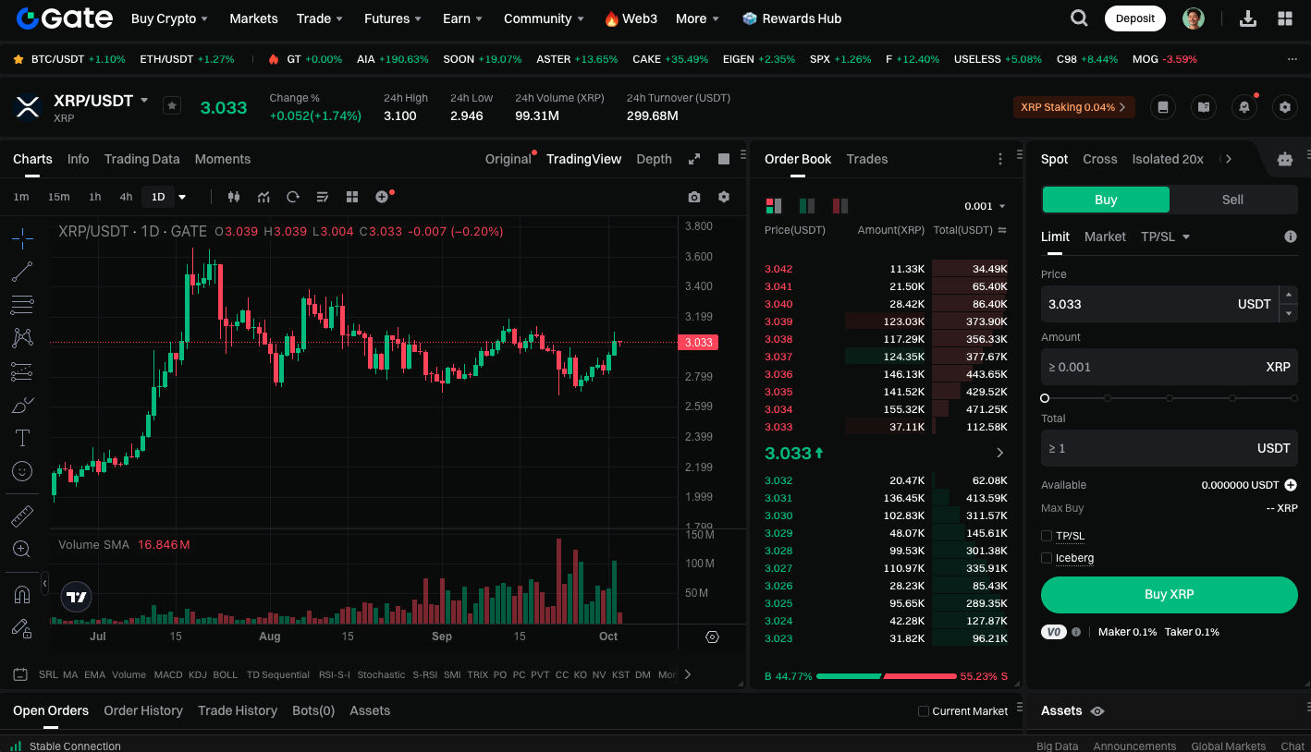Switch to the Trades tab
The height and width of the screenshot is (752, 1311).
pos(866,159)
